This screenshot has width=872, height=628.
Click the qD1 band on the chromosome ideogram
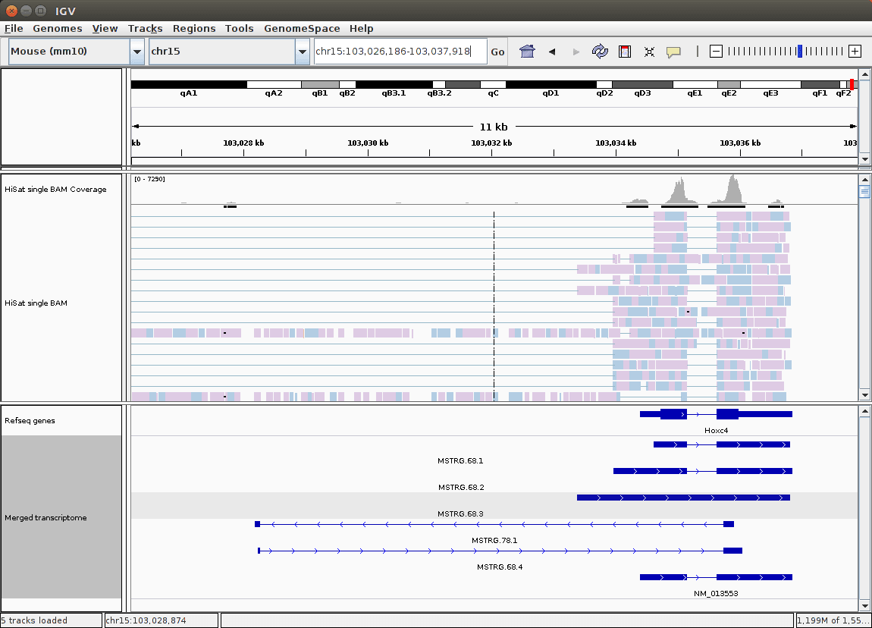click(x=550, y=85)
